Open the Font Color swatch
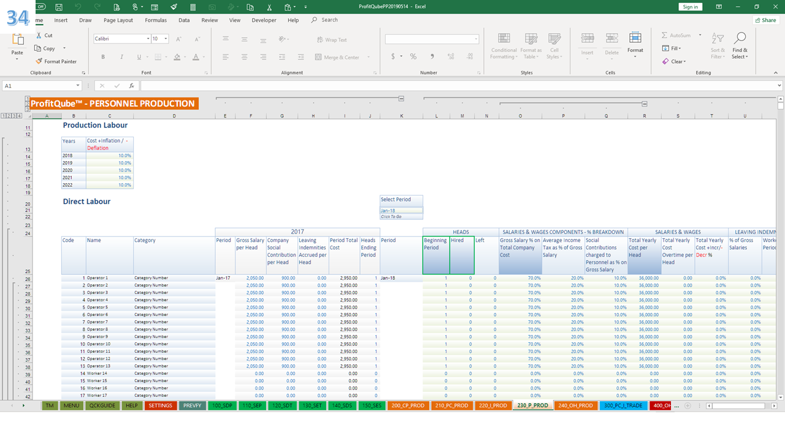Screen dimensions: 785x441 (196, 57)
